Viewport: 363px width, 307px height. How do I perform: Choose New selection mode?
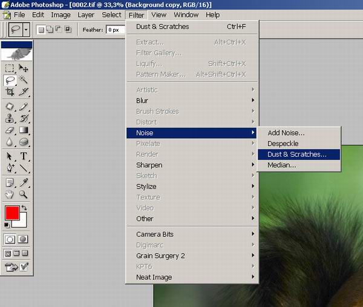[41, 30]
